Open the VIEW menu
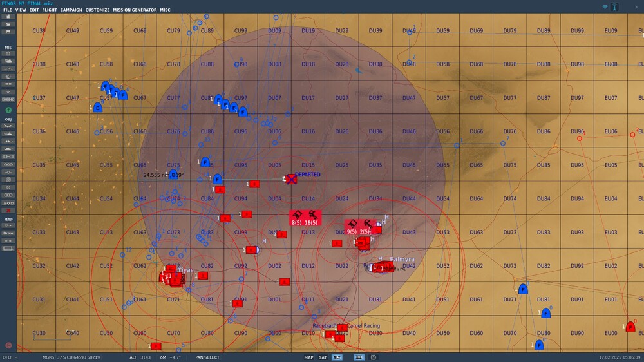The image size is (644, 362). pos(21,10)
